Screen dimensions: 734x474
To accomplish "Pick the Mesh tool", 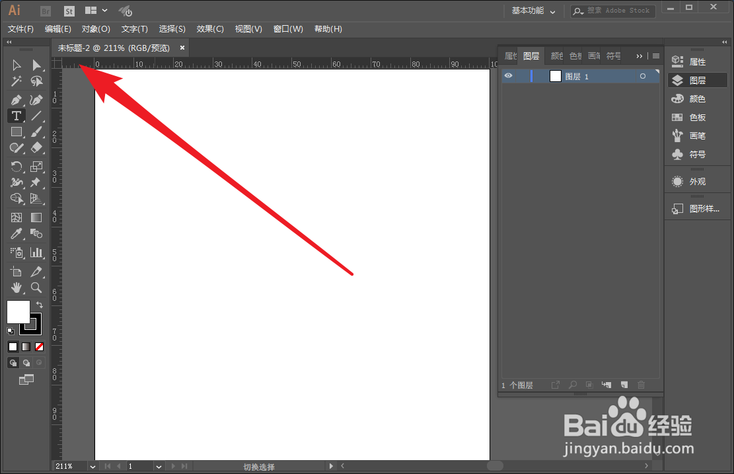I will (17, 217).
